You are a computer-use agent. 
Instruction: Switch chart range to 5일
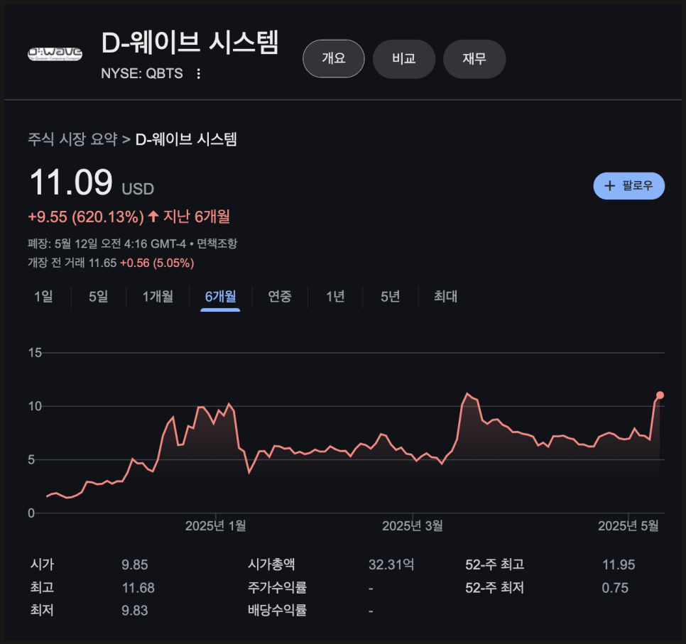99,297
